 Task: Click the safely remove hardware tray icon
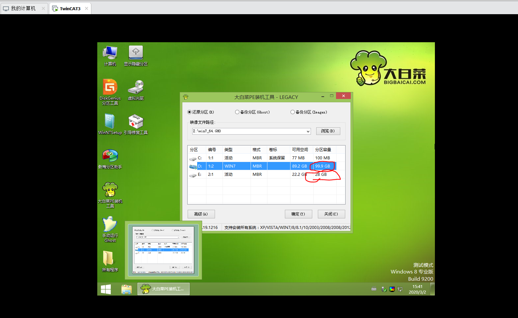click(383, 289)
